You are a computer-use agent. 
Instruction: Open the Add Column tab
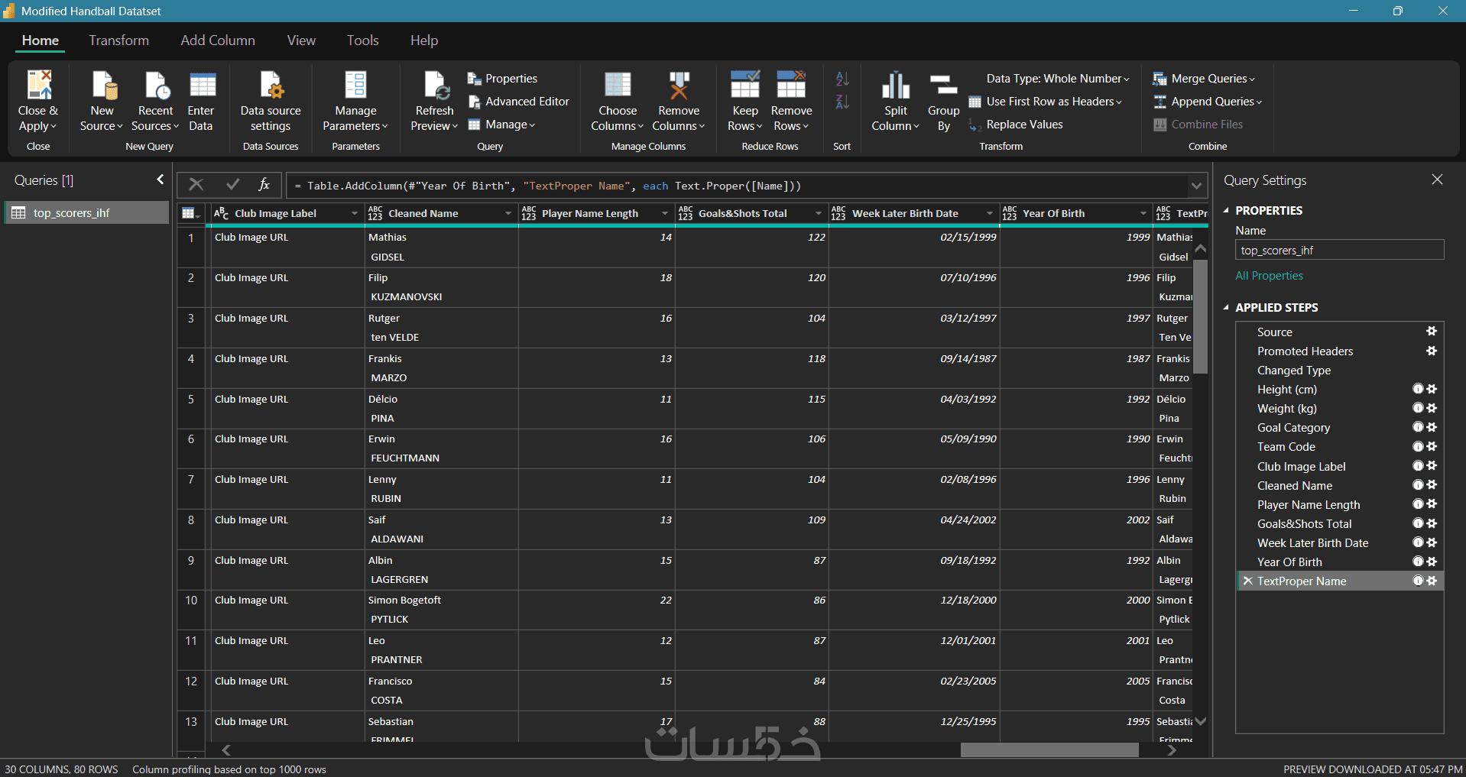(x=218, y=40)
